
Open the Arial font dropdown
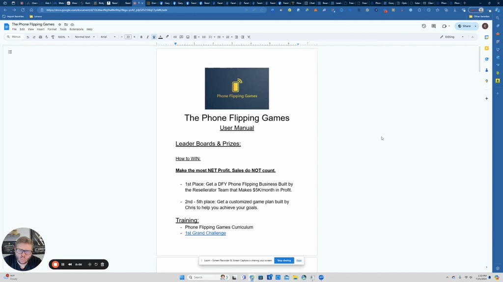[x=108, y=37]
